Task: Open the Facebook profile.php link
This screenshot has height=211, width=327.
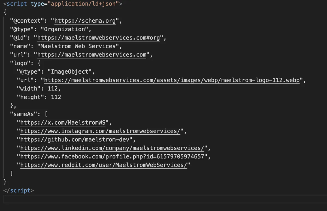Action: click(x=112, y=156)
